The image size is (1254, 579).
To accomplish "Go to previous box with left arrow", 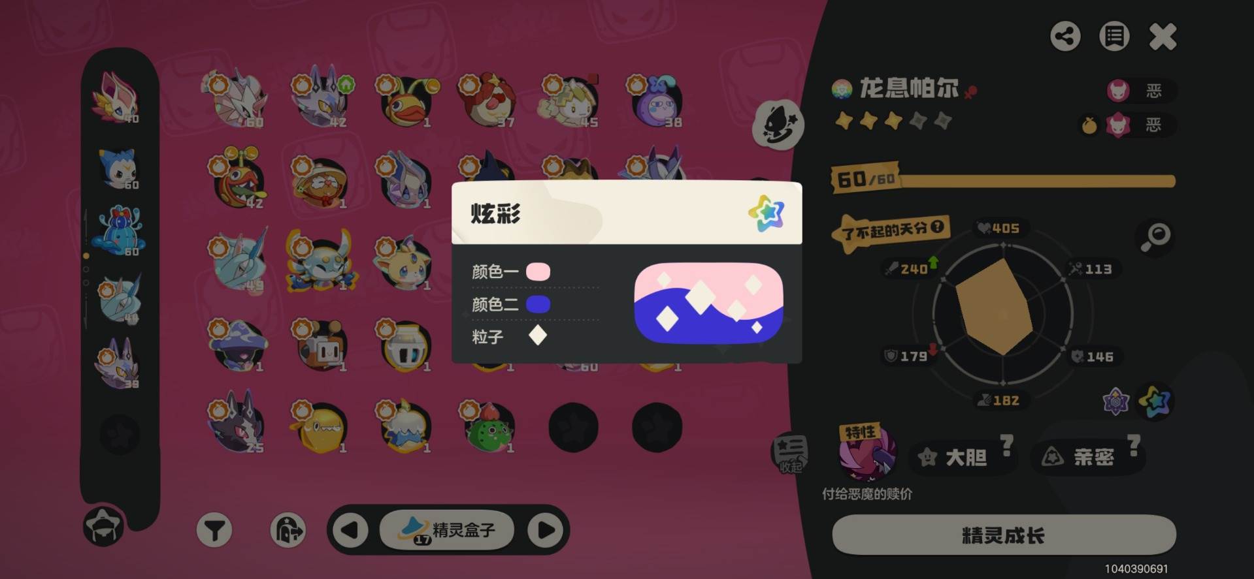I will 350,530.
